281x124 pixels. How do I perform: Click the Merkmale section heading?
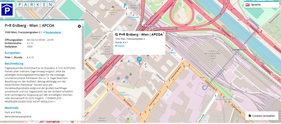pos(12,108)
